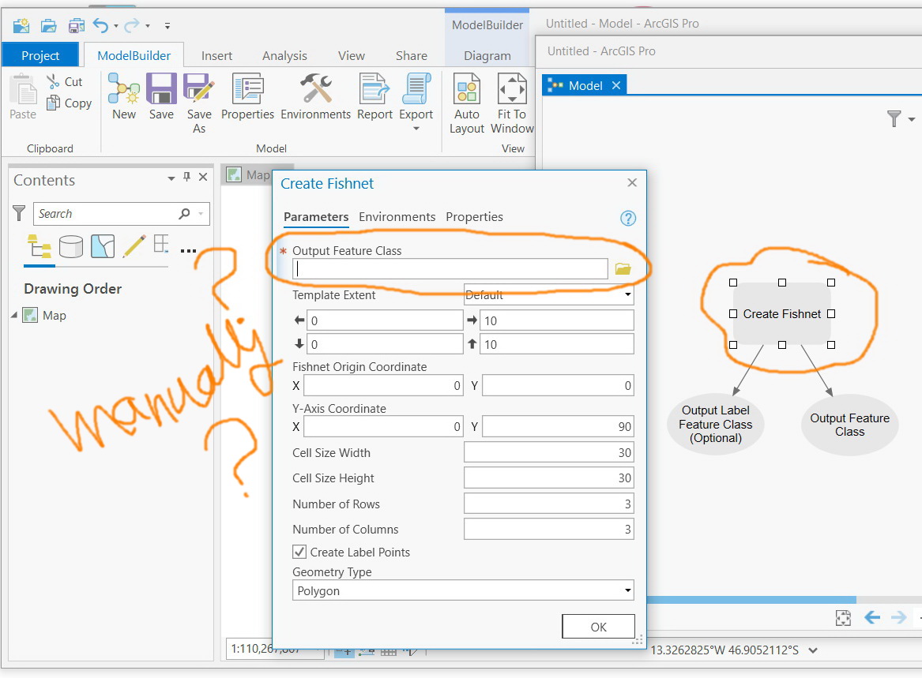Click the Number of Rows field

(548, 504)
